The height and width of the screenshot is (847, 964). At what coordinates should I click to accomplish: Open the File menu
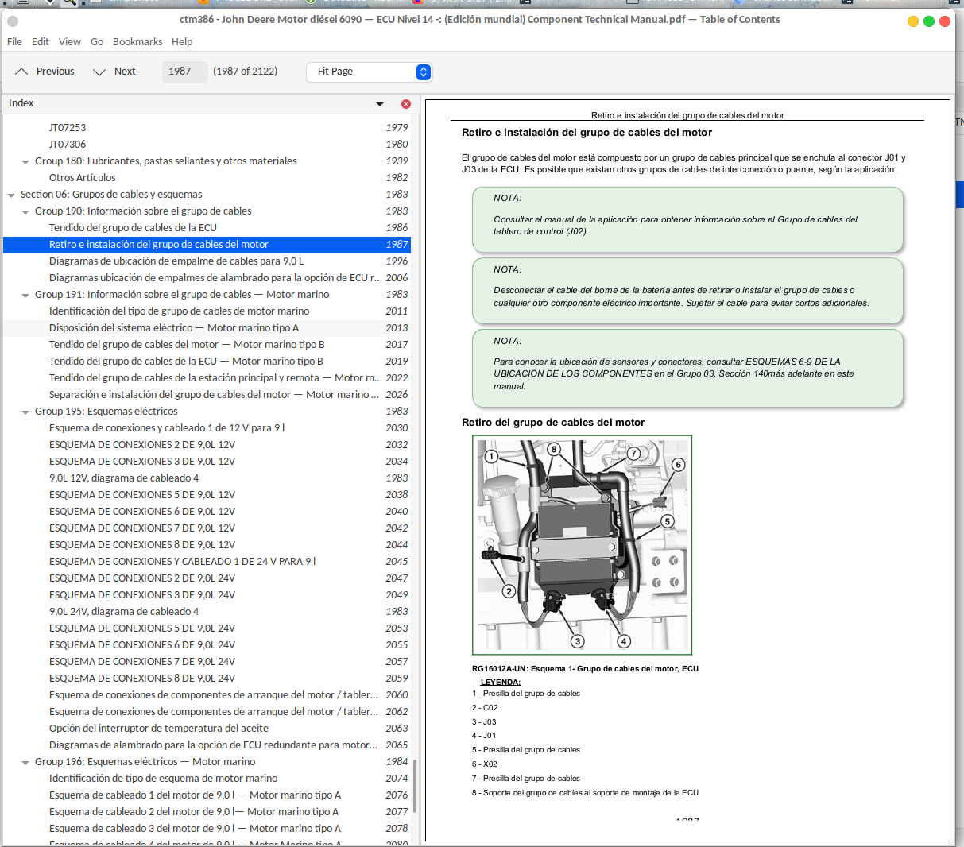(14, 41)
